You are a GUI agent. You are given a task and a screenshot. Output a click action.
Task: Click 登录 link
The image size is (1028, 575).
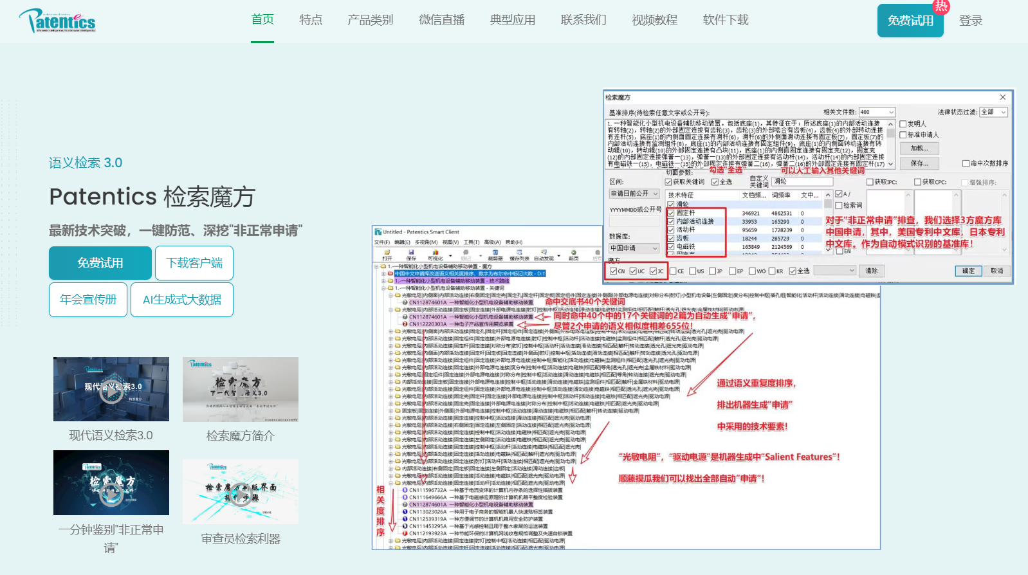971,21
